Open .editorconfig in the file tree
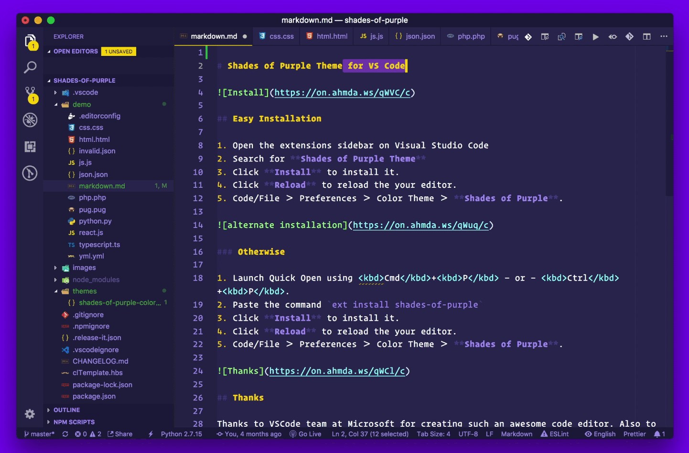This screenshot has width=689, height=453. click(x=99, y=116)
